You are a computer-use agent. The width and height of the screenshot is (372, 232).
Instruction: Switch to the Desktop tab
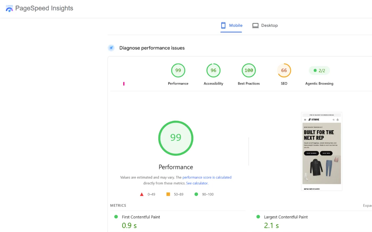(265, 25)
